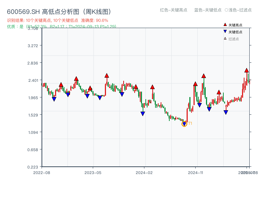
Task: Select the red key-high marker just after 2024-02
Action: [x=152, y=87]
